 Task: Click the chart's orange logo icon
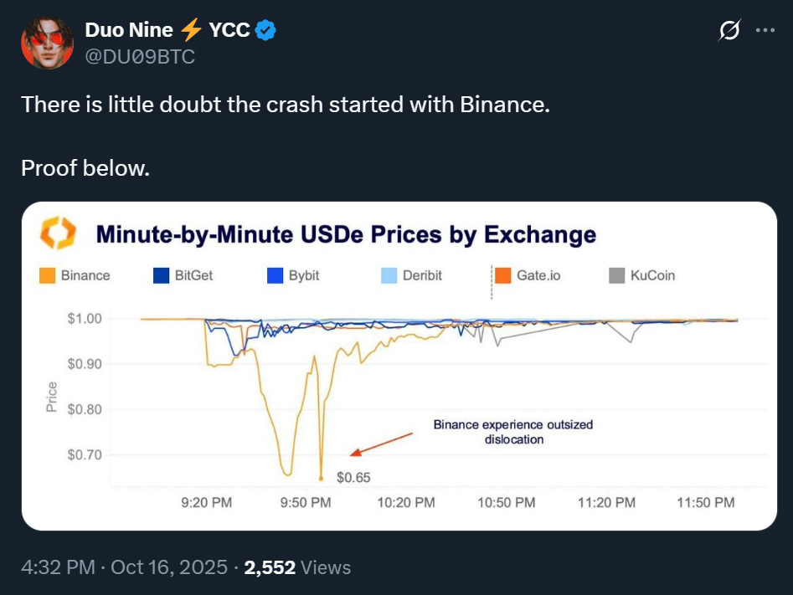tap(58, 233)
